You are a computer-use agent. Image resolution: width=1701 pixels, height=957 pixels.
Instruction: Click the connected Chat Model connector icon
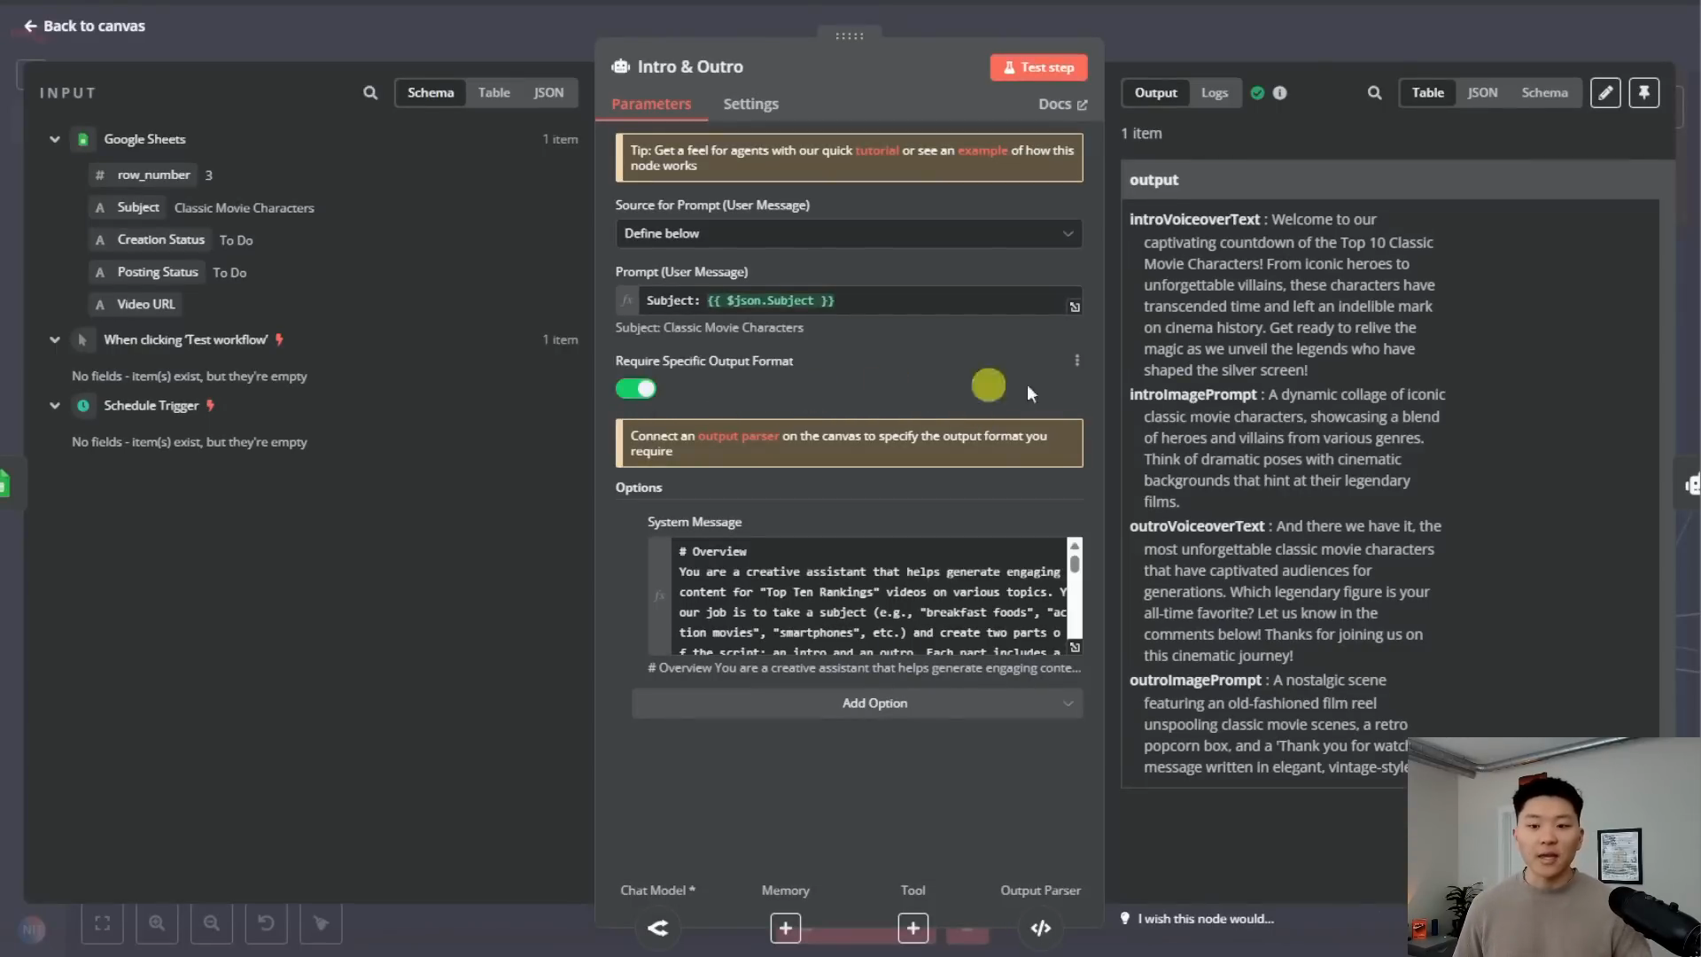pos(657,928)
